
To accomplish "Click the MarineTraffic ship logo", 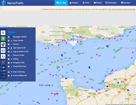I will [4, 3].
